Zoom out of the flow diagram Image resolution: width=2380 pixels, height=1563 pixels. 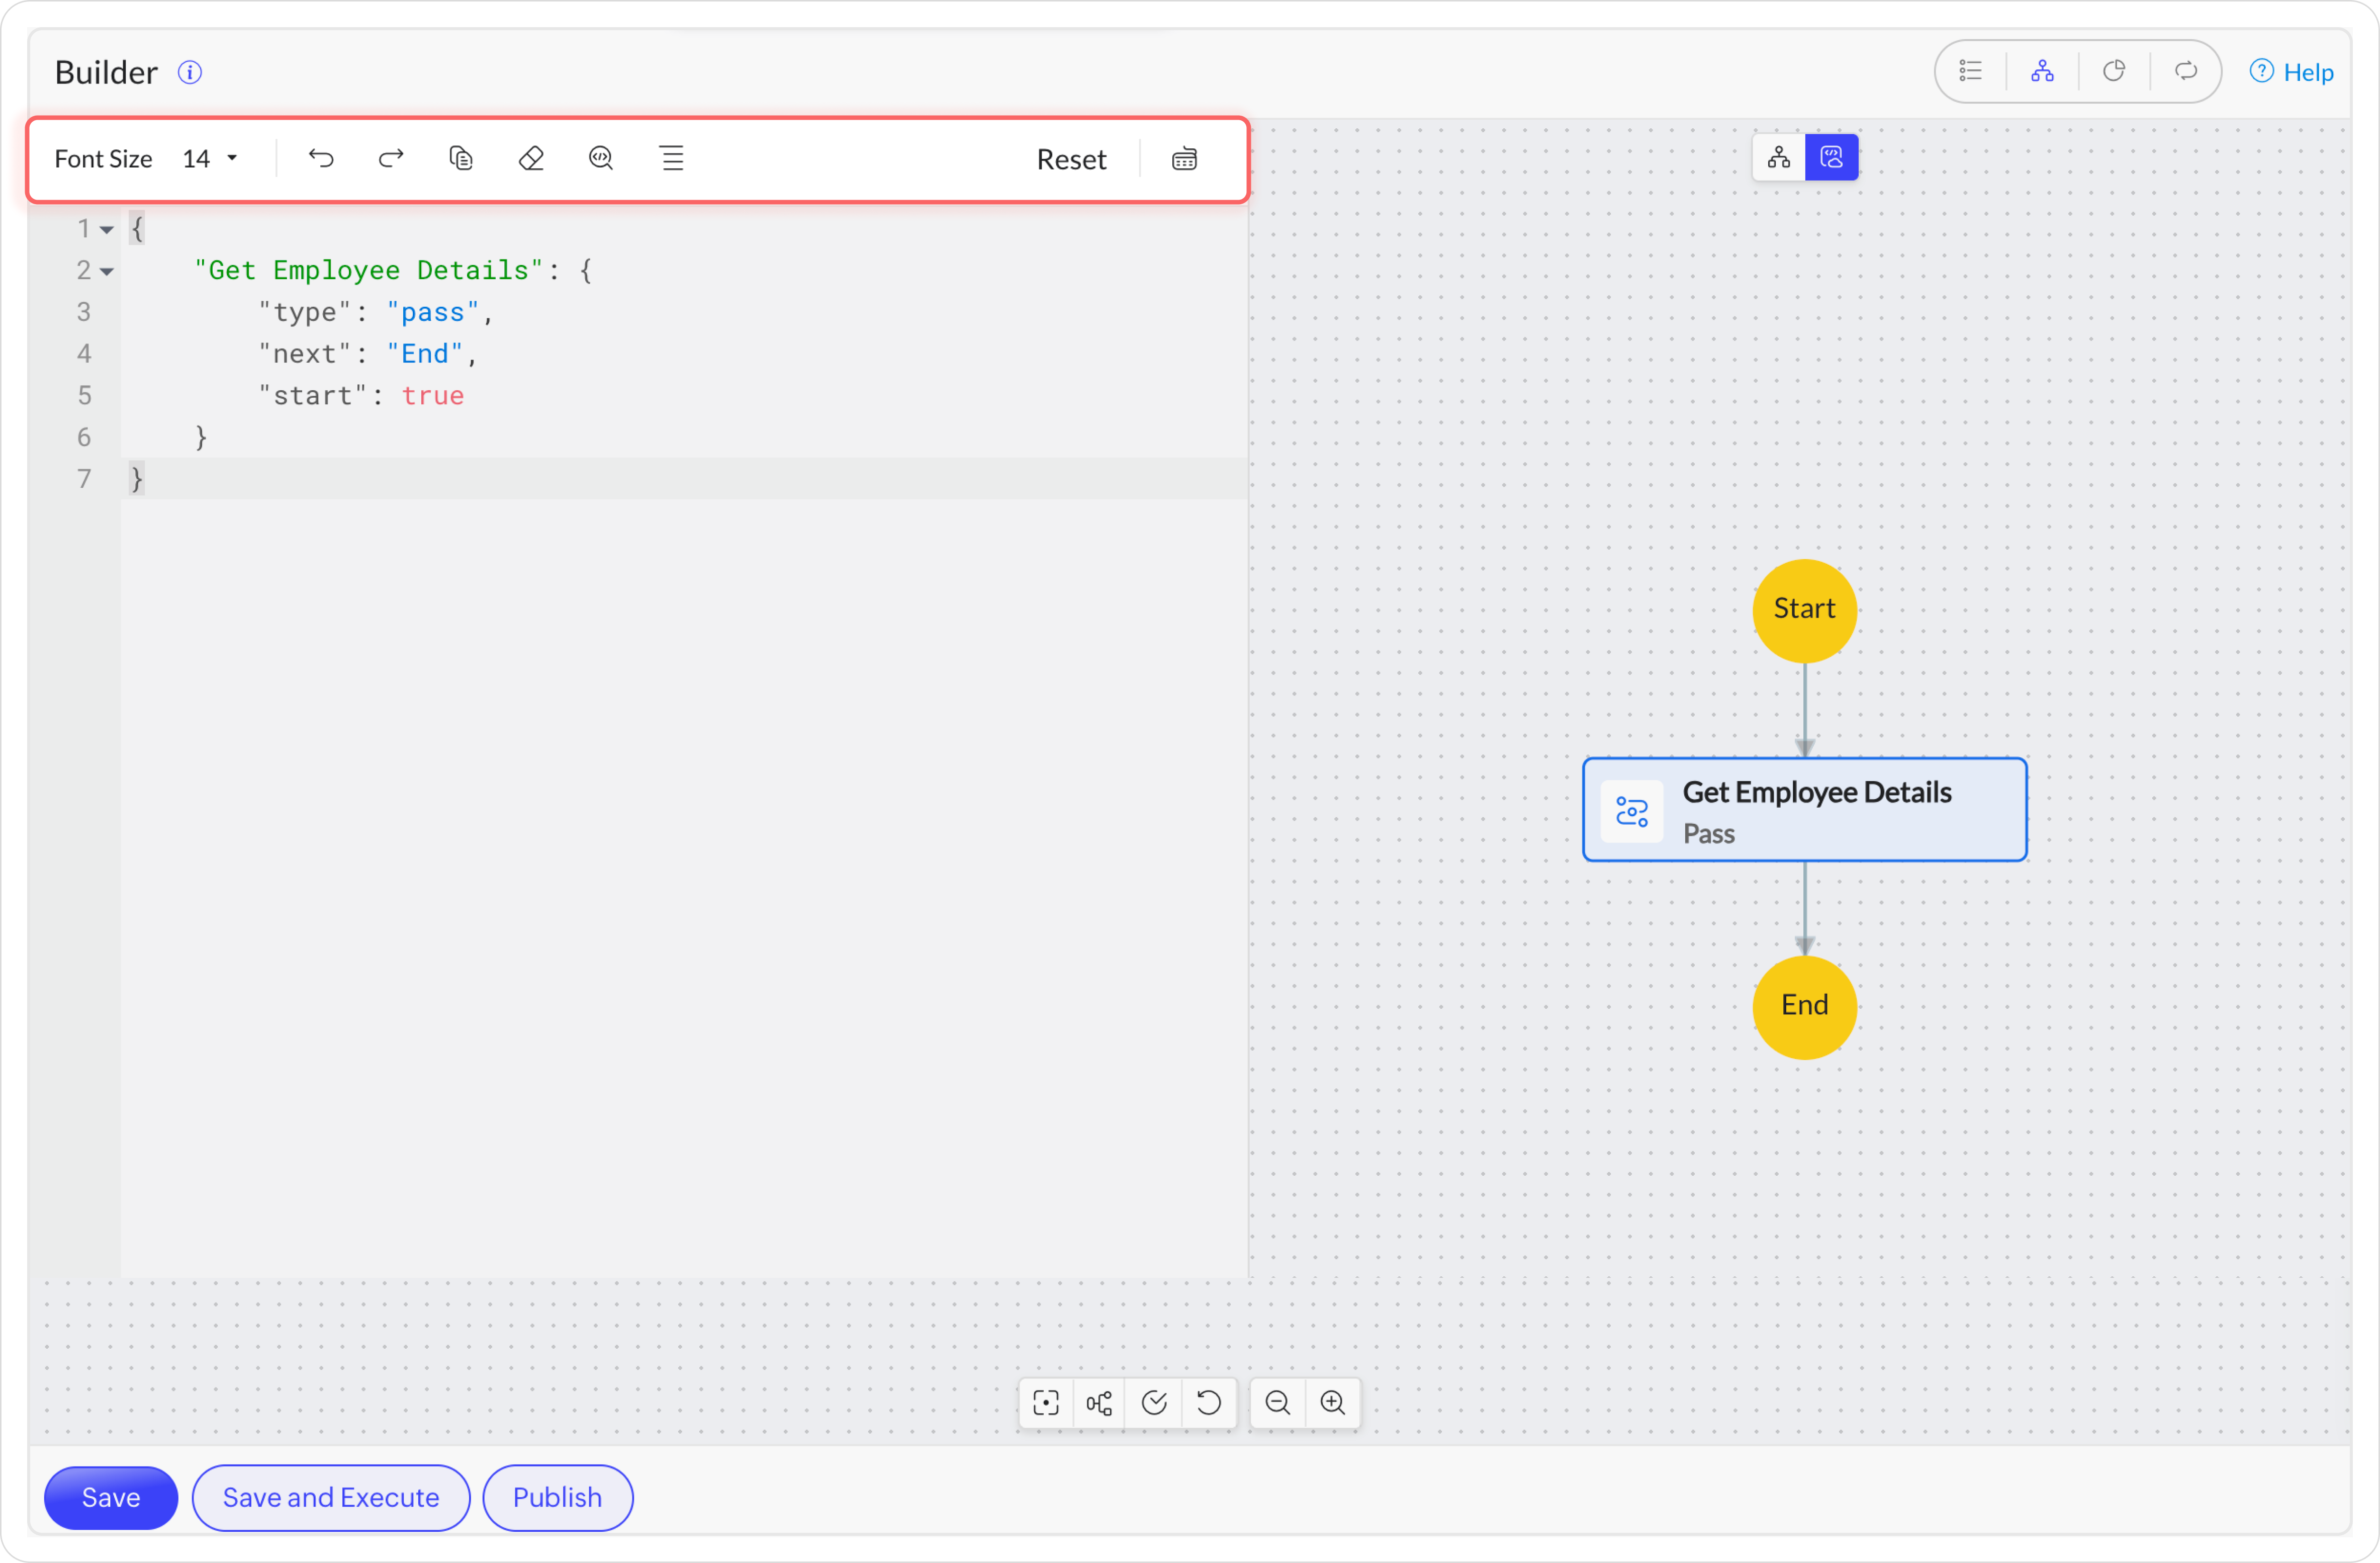(x=1277, y=1403)
